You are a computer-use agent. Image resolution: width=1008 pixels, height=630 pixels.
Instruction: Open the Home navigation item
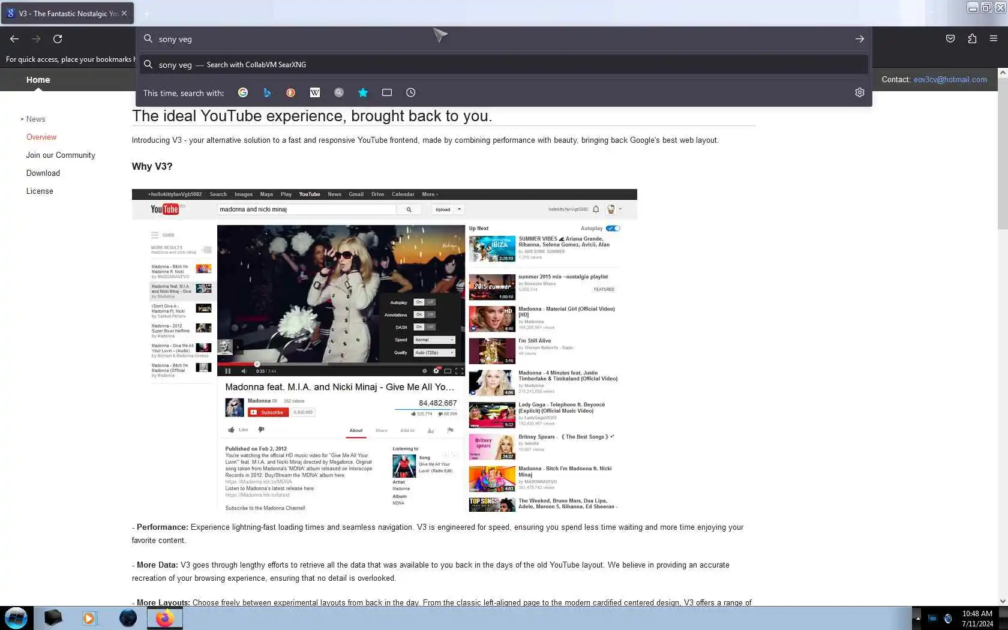pos(38,80)
